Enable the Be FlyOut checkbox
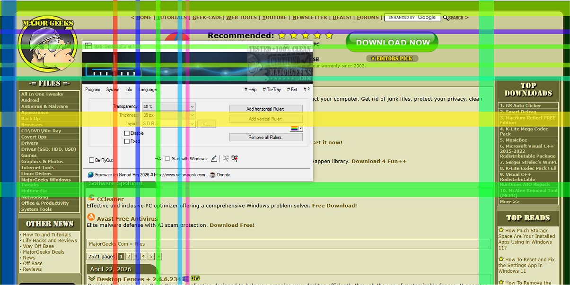Screen dimensions: 570x285 point(92,160)
